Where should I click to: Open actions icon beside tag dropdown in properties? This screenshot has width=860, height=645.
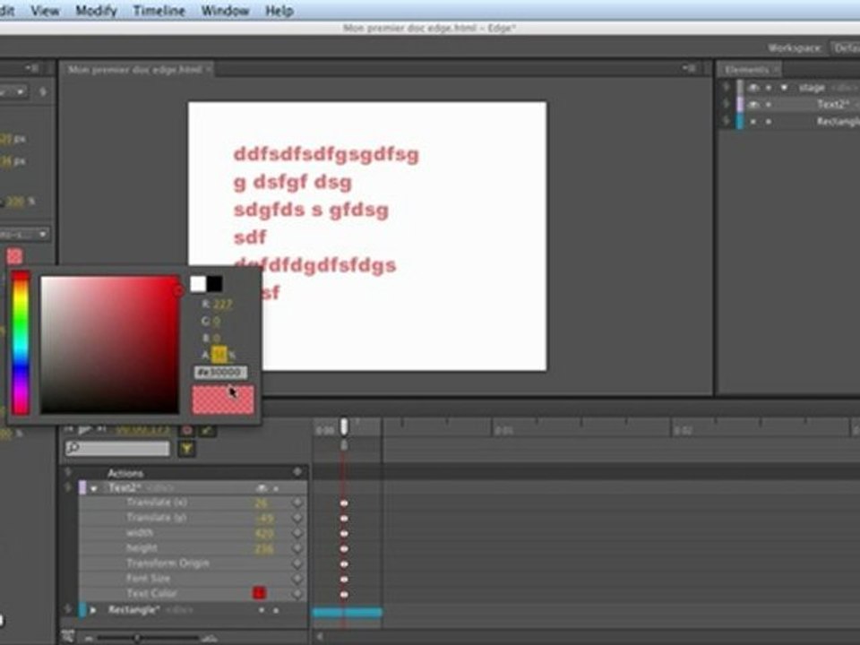point(43,91)
